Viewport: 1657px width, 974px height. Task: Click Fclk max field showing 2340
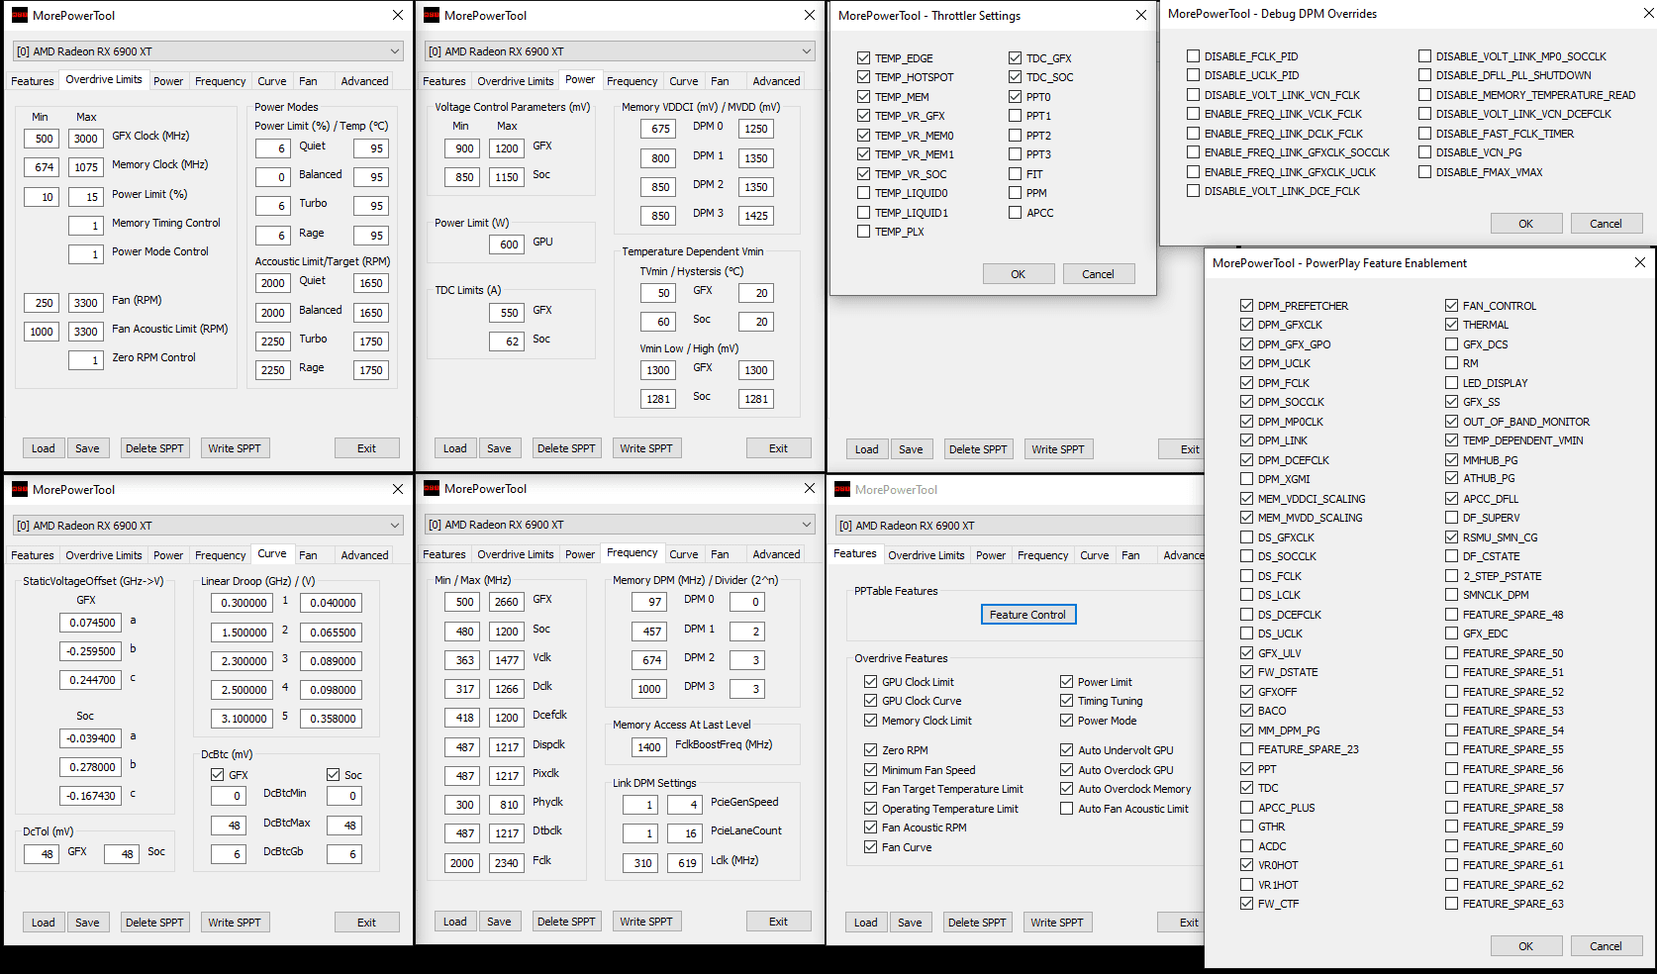point(507,863)
